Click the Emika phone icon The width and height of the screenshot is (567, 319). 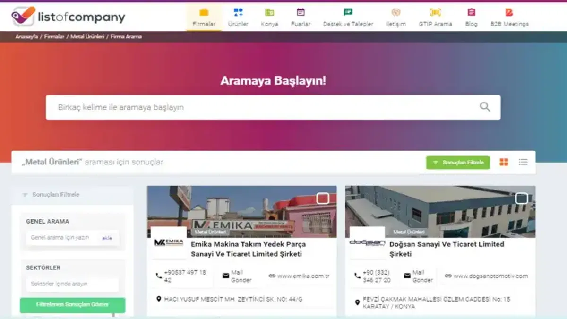(159, 276)
